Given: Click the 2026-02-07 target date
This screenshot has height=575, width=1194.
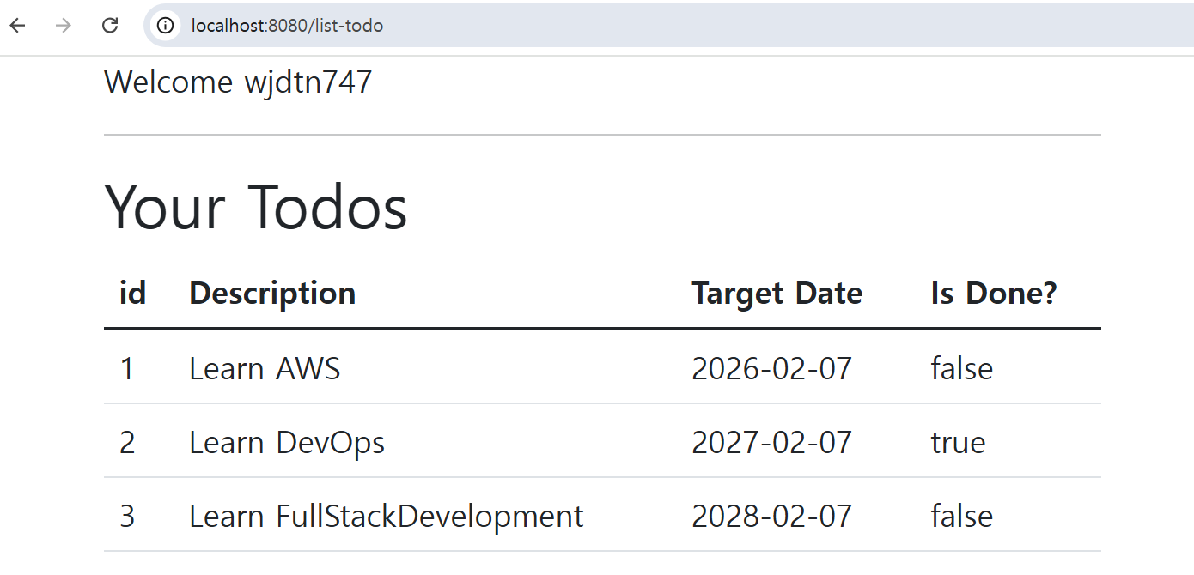Looking at the screenshot, I should pyautogui.click(x=771, y=368).
